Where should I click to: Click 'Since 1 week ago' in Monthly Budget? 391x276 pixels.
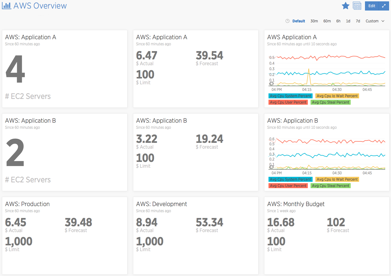click(281, 211)
